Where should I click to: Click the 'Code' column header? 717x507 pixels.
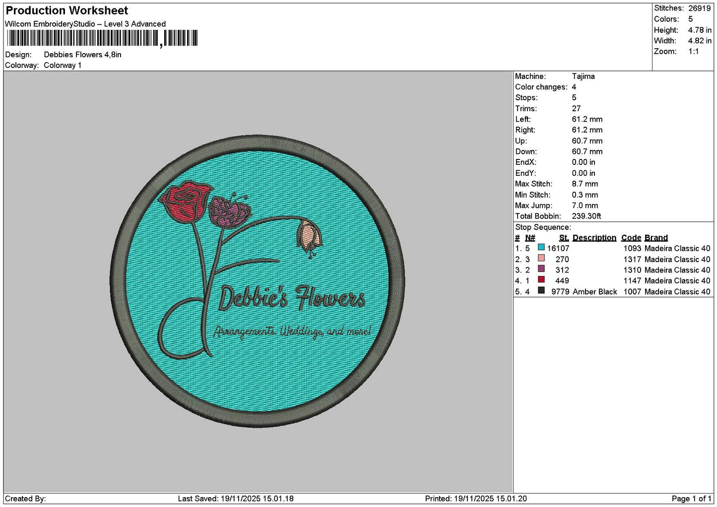click(x=631, y=238)
